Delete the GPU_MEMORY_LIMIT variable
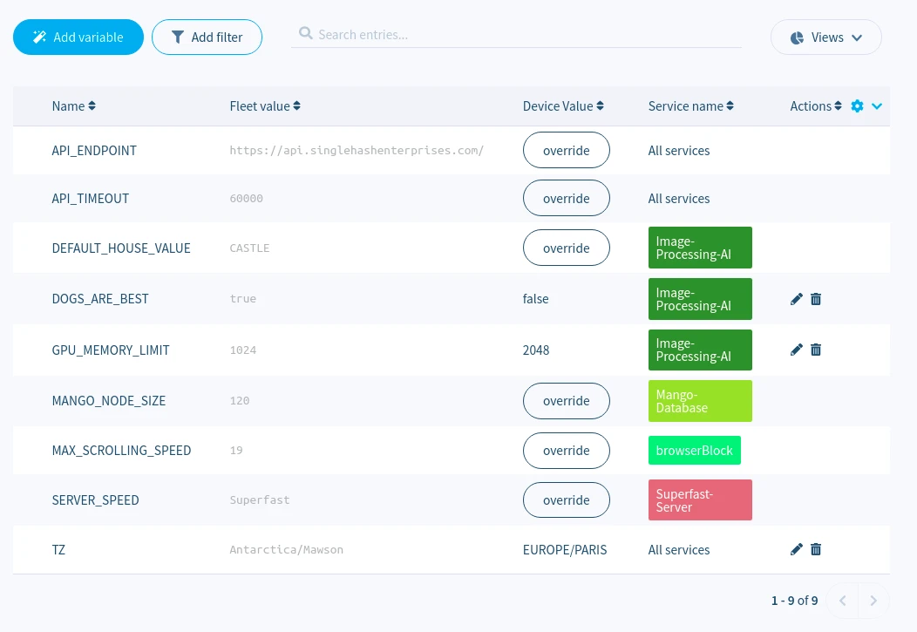The image size is (917, 632). pyautogui.click(x=816, y=350)
